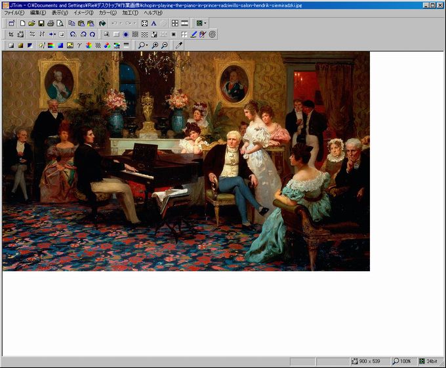Screen dimensions: 446x368
Task: Print the image using printer icon
Action: 51,24
